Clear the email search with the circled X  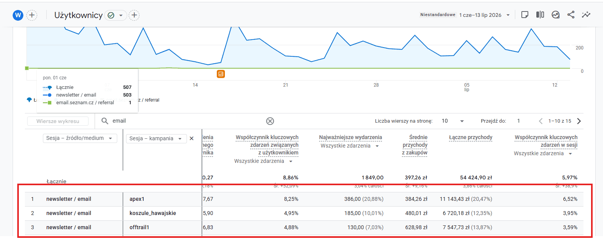click(270, 121)
